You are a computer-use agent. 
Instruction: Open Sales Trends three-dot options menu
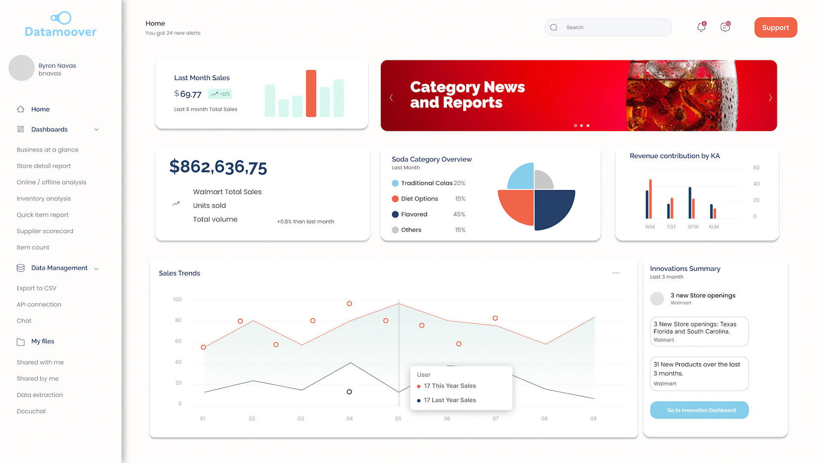(x=616, y=273)
